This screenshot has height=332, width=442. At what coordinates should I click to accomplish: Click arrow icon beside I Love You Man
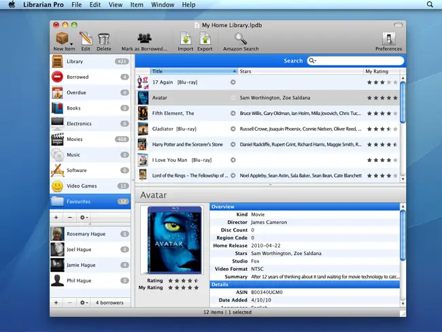pyautogui.click(x=233, y=160)
